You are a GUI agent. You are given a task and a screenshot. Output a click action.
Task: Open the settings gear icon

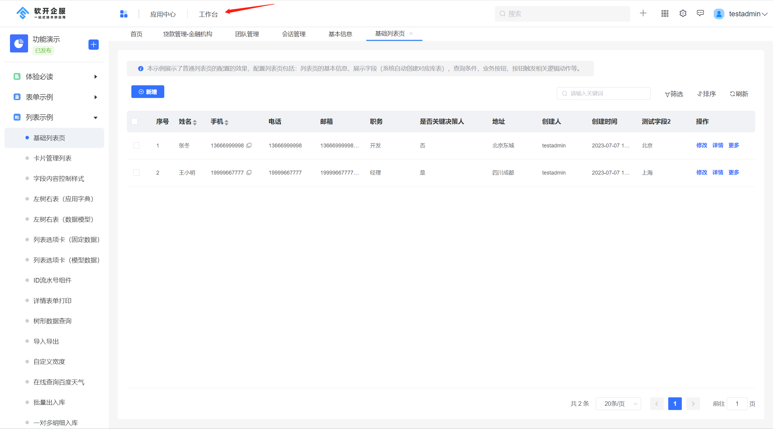683,13
